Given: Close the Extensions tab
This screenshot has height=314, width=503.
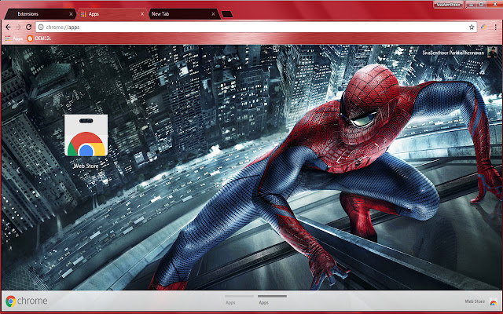Looking at the screenshot, I should pos(72,14).
